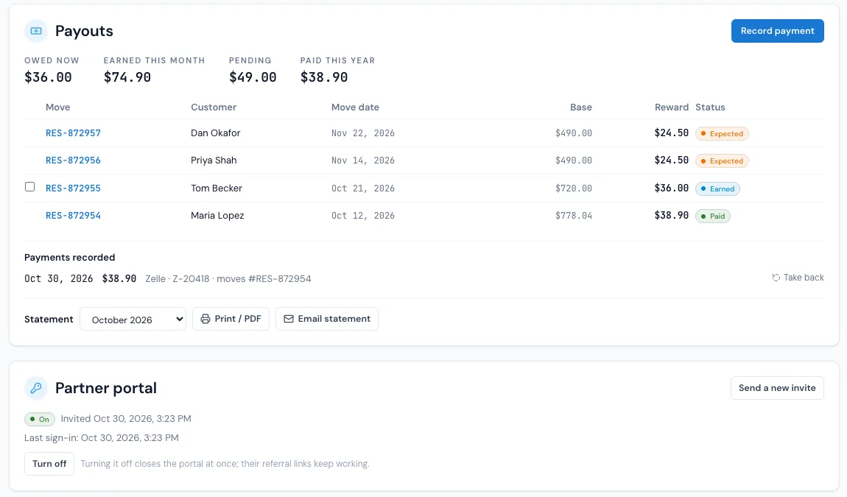Click the Payouts banknote icon
Screen dimensions: 847x497
pos(36,31)
